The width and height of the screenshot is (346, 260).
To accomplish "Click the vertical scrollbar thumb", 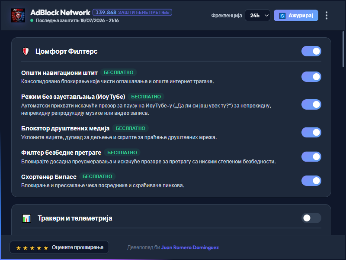I will [343, 49].
